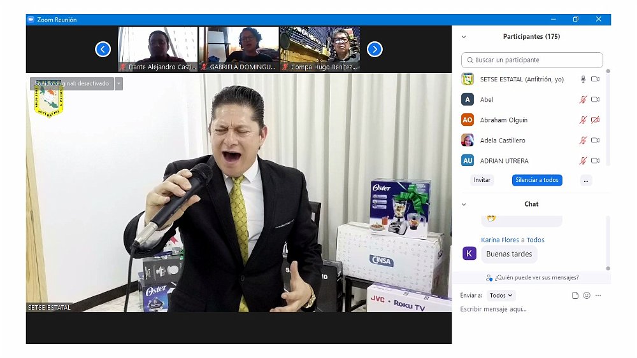Click Karina Flores' avatar in chat

coord(469,254)
